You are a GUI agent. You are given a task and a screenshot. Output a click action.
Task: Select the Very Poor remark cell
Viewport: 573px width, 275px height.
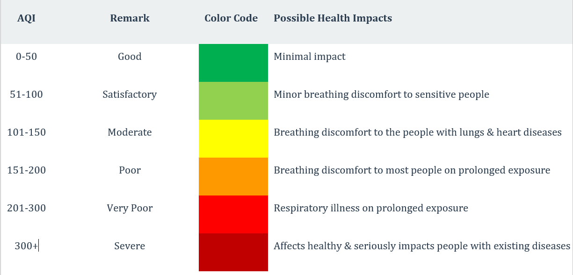[130, 208]
